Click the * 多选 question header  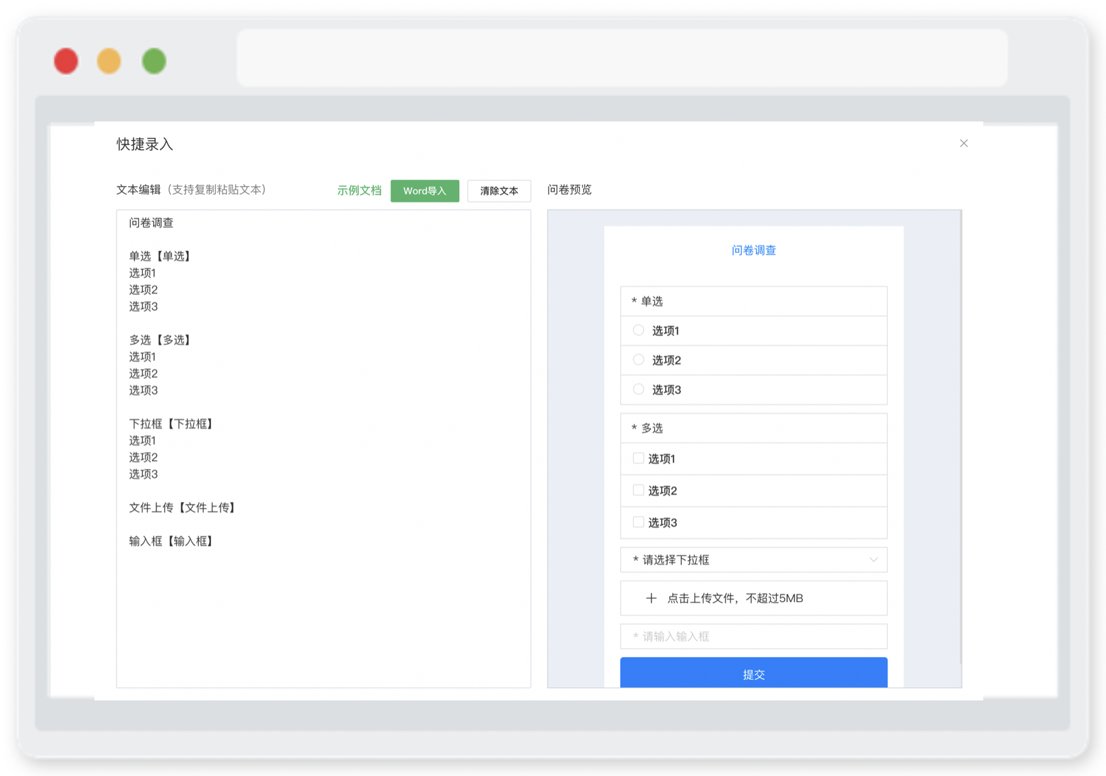coord(753,428)
